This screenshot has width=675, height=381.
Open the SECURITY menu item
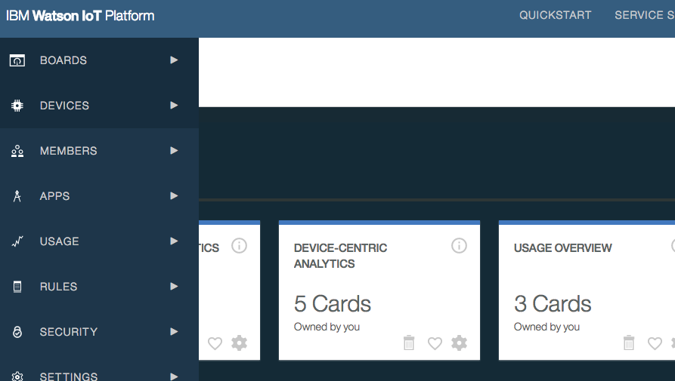(99, 332)
